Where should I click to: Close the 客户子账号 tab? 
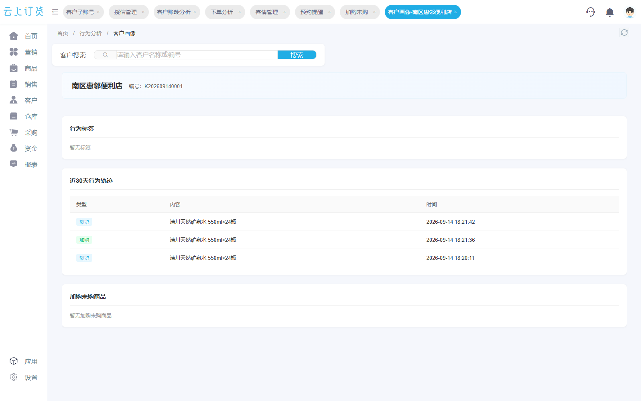[98, 12]
